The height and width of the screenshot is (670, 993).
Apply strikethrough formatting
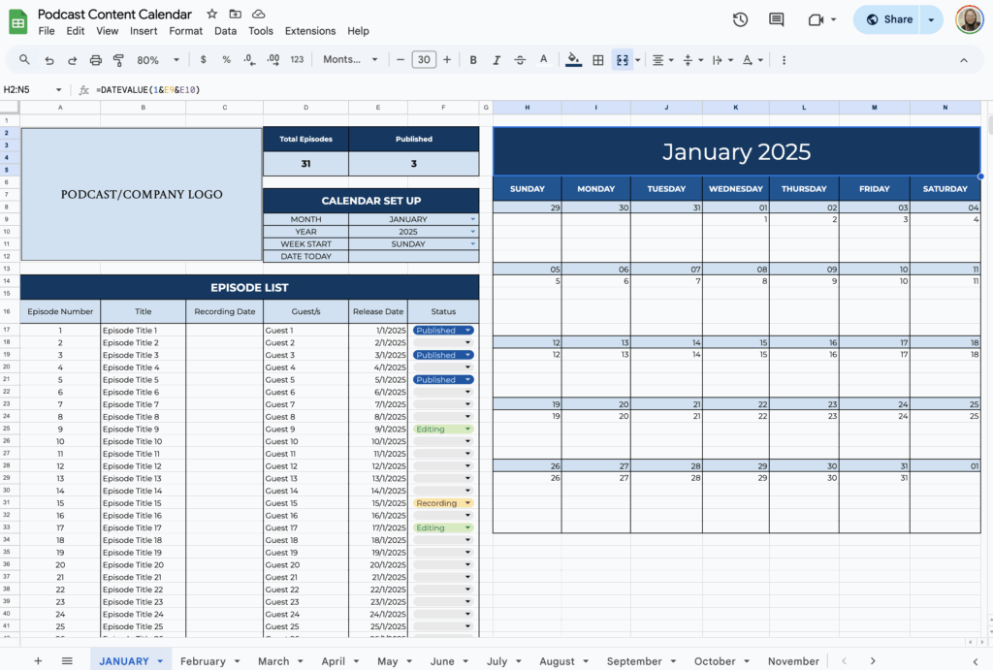(x=519, y=59)
